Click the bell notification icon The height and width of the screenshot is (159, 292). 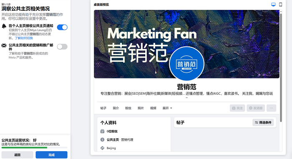4,26
